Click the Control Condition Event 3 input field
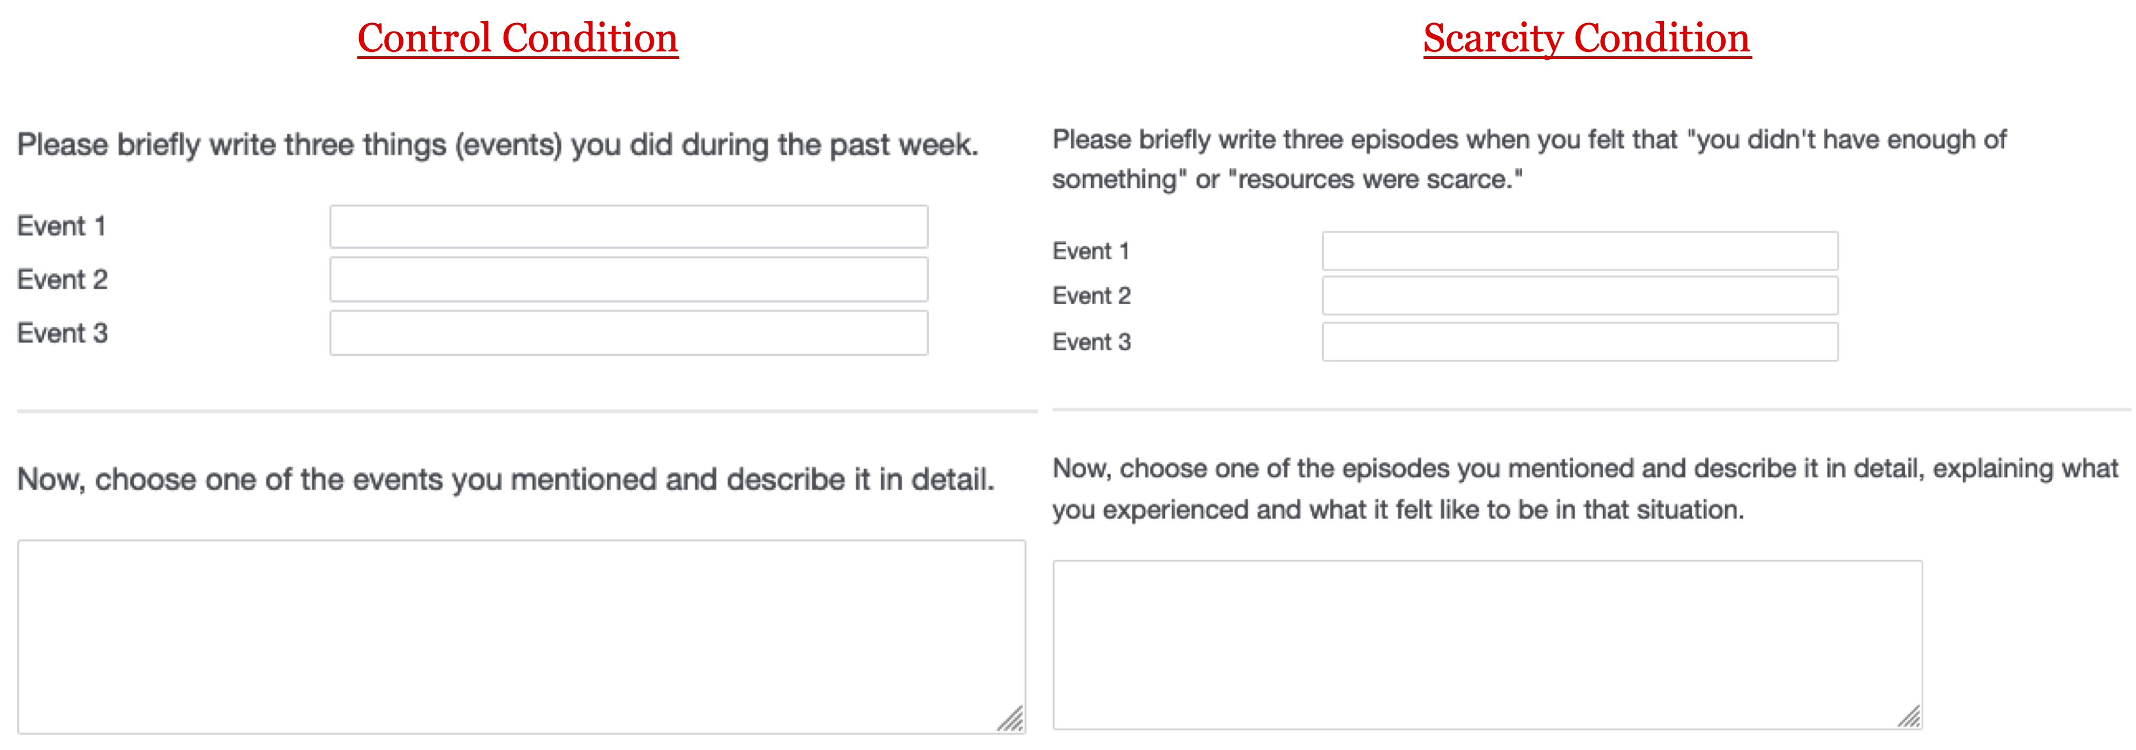The height and width of the screenshot is (750, 2136). 628,333
